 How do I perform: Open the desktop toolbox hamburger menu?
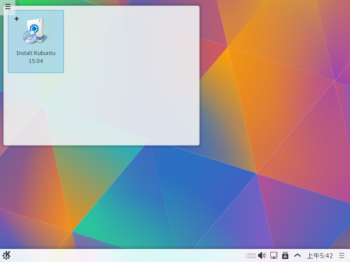[8, 7]
